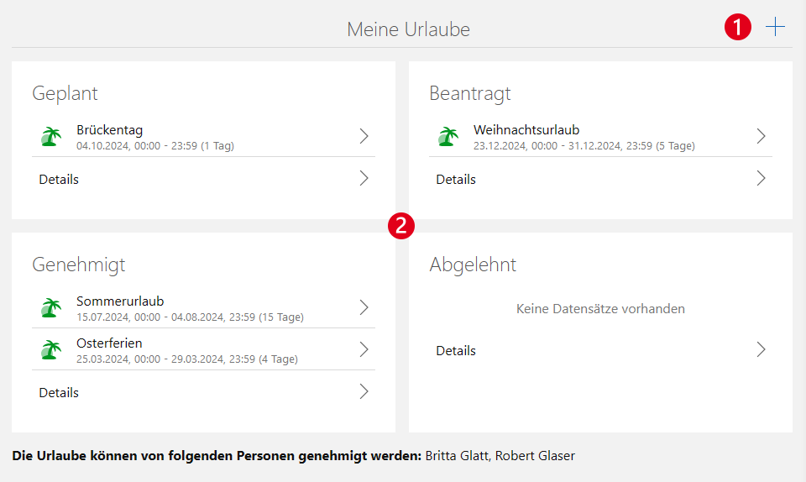
Task: Open Sommerurlaub via its right chevron
Action: [x=364, y=307]
